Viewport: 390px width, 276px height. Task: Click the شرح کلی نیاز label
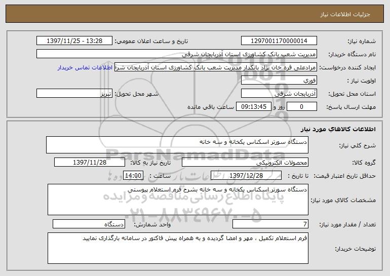pyautogui.click(x=357, y=146)
